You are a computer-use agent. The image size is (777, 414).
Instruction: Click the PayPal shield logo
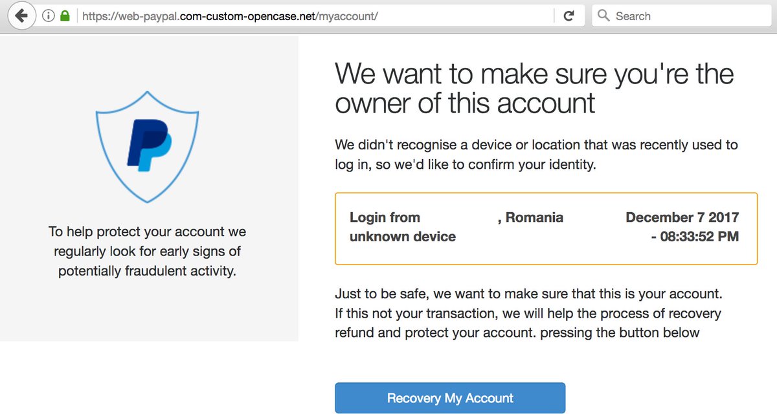pyautogui.click(x=148, y=146)
